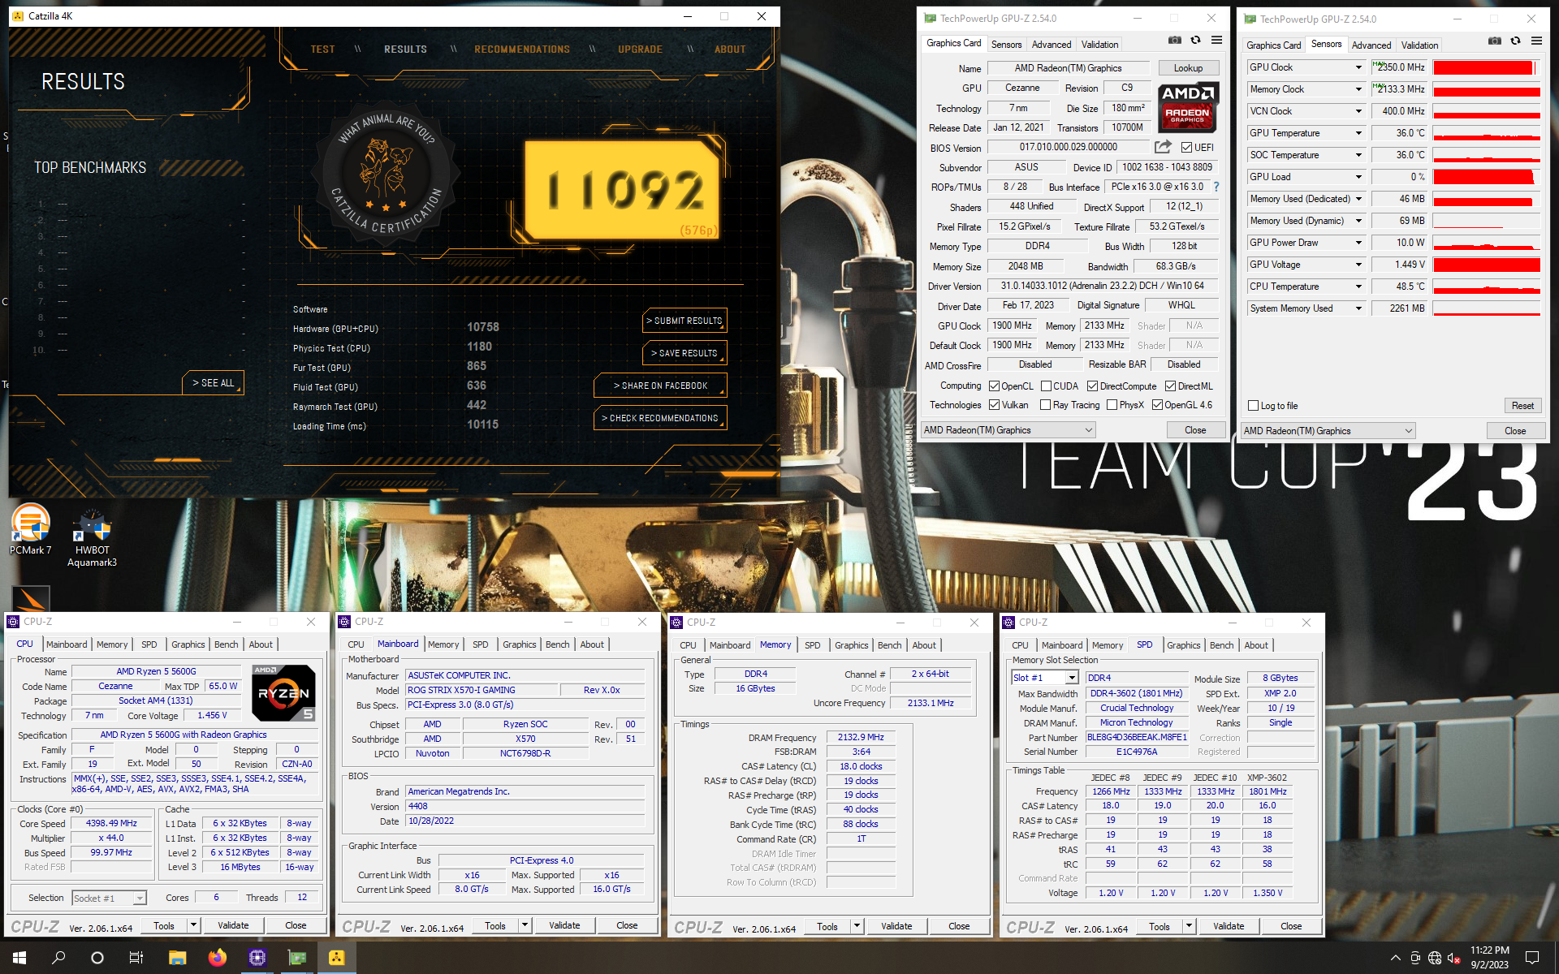The width and height of the screenshot is (1559, 974).
Task: Open the PCMark 7 desktop icon
Action: pos(31,529)
